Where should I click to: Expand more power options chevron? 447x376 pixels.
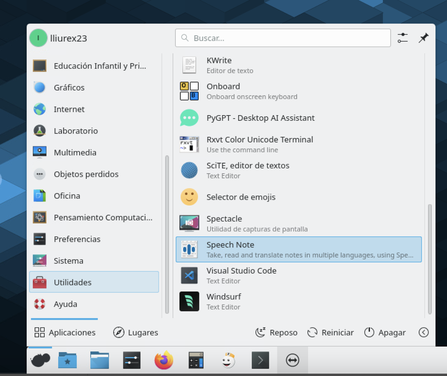[x=423, y=332]
